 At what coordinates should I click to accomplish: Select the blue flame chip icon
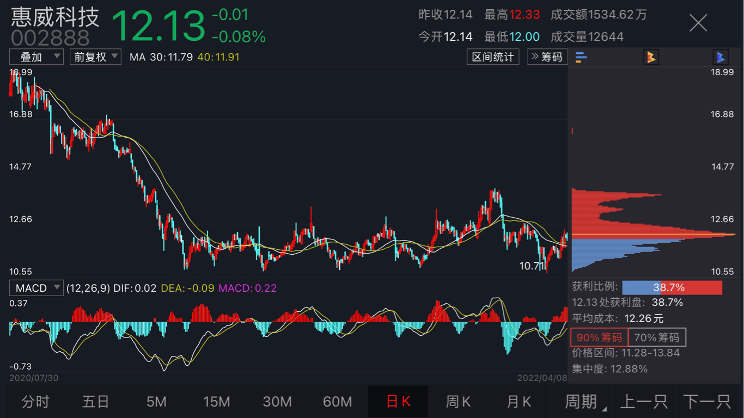click(721, 57)
